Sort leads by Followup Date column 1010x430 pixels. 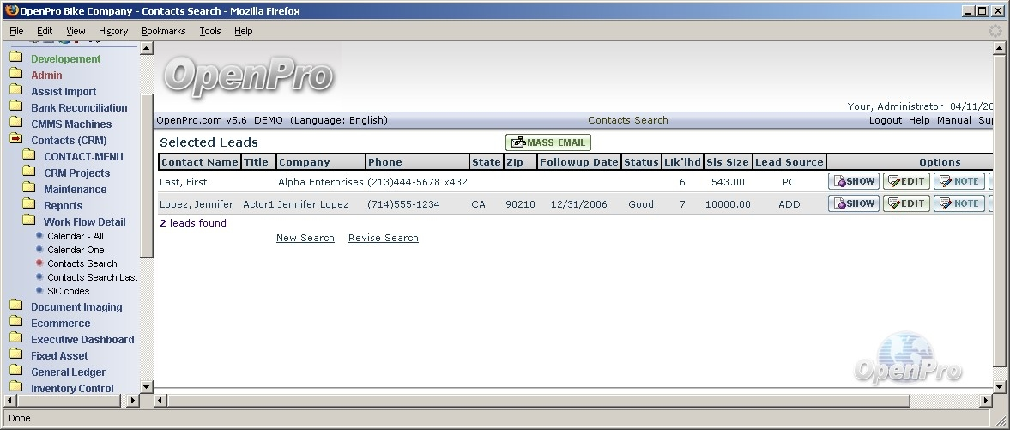point(578,162)
